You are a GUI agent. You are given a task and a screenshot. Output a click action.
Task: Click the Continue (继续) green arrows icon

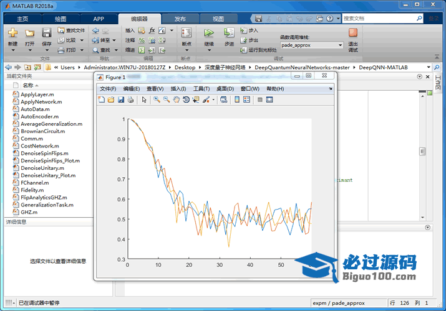[209, 32]
